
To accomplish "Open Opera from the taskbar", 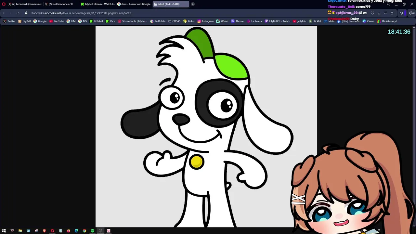I will [x=52, y=231].
